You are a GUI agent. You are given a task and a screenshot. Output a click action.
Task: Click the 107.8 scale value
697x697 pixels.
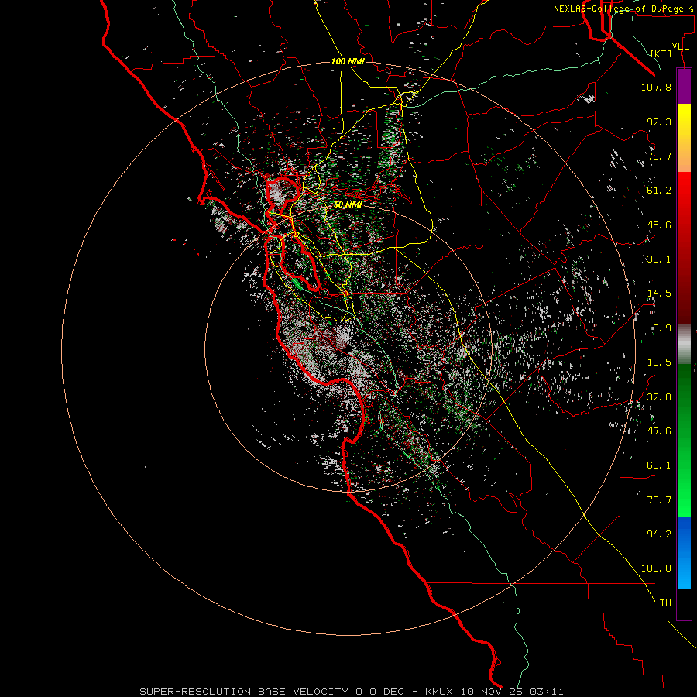[x=656, y=87]
